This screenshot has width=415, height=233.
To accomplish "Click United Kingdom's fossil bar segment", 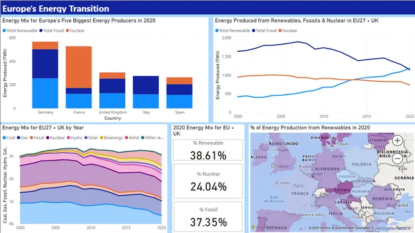I will pyautogui.click(x=112, y=85).
